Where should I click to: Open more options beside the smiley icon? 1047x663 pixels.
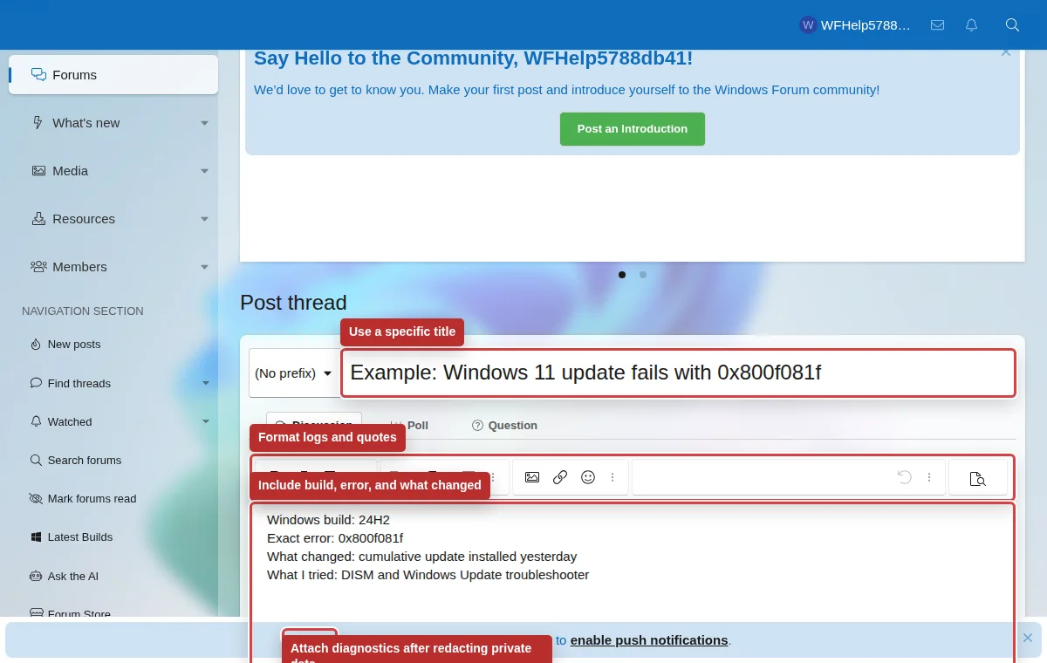pos(612,477)
